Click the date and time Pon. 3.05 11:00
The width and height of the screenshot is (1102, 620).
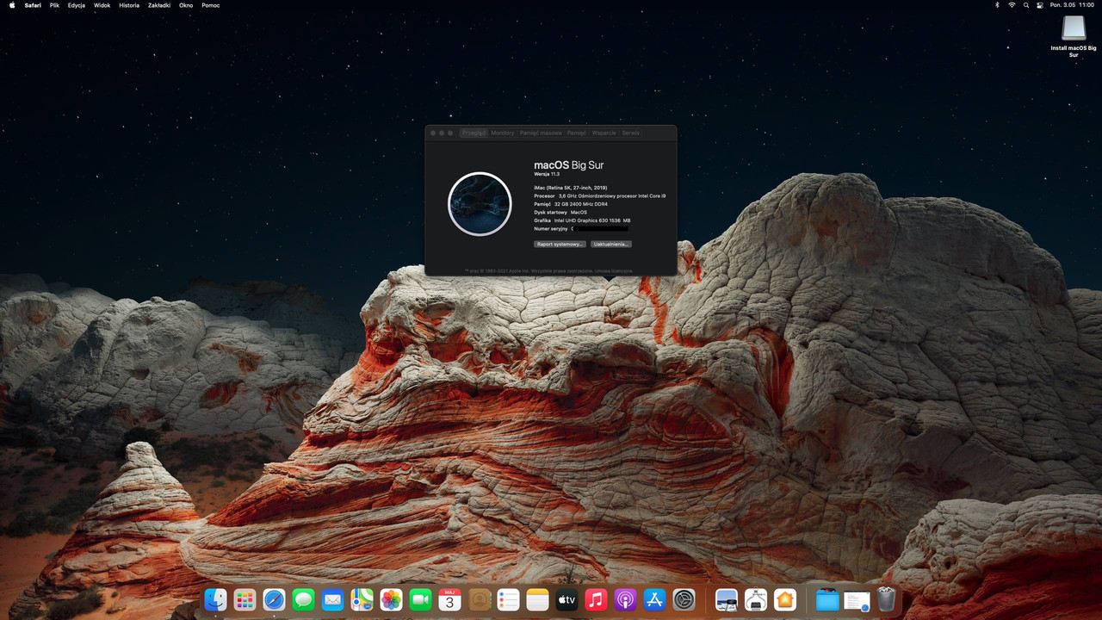click(x=1072, y=5)
